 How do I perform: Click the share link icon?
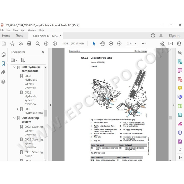[x=162, y=44]
